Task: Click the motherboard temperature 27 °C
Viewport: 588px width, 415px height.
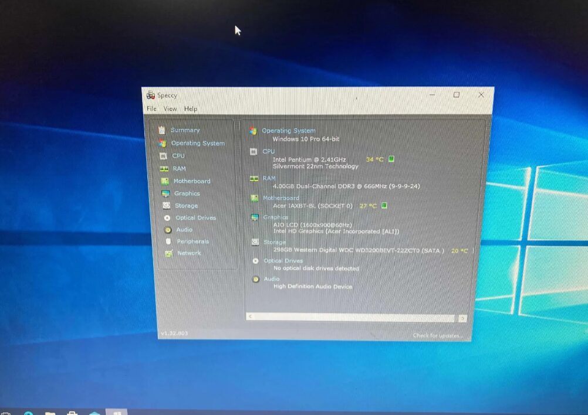Action: [x=369, y=206]
